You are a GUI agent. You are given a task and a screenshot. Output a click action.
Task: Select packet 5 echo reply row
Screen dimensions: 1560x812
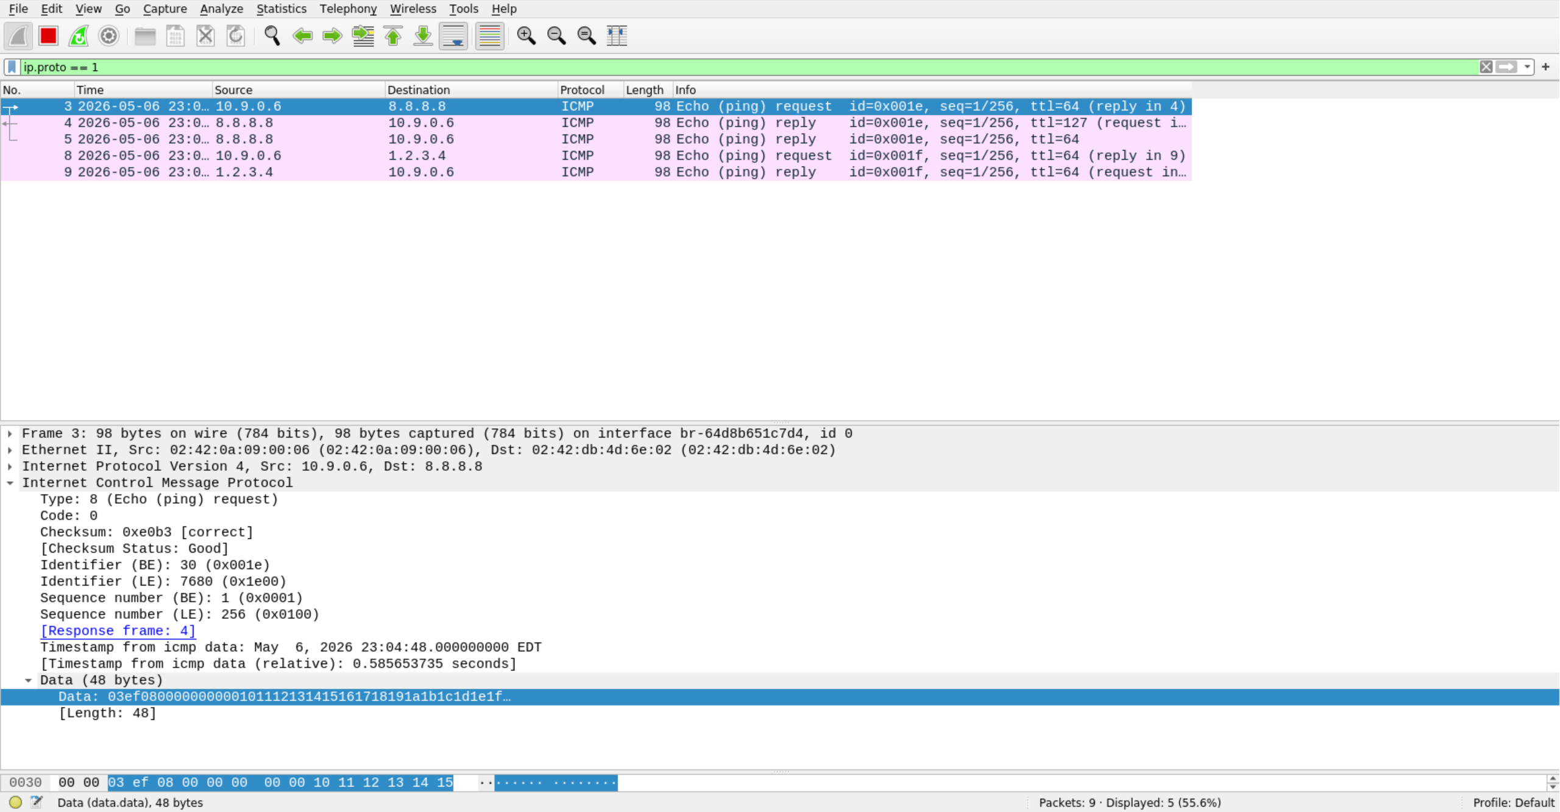coord(596,139)
